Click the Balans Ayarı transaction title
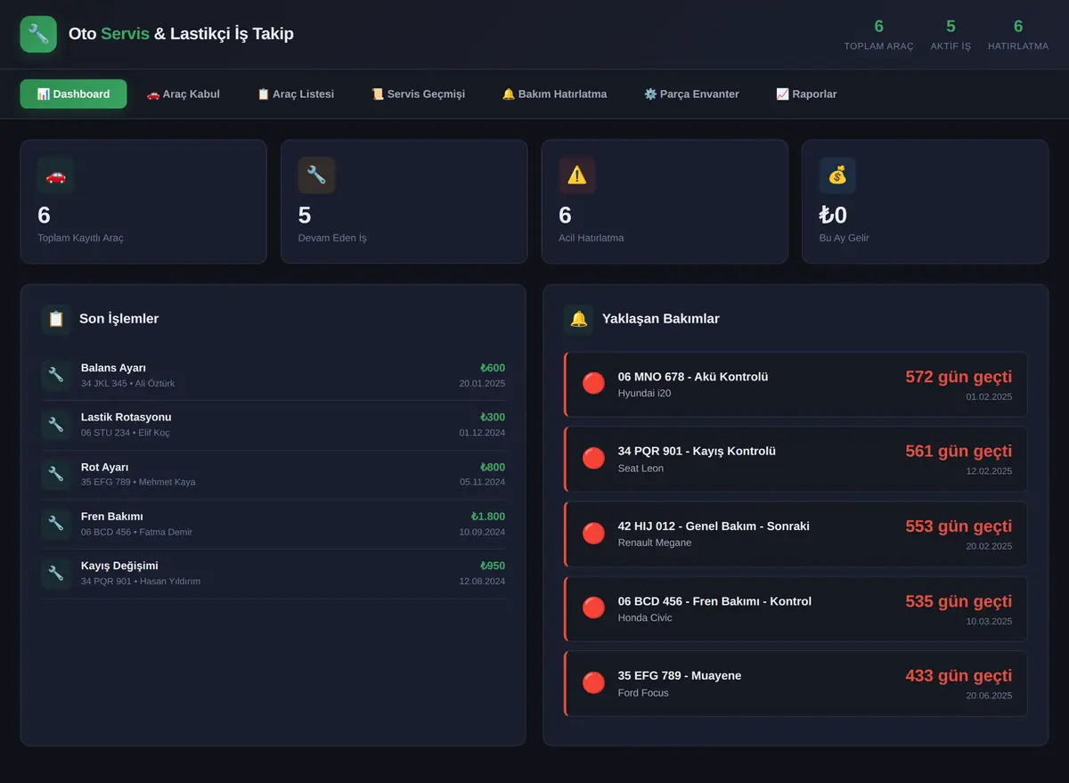 113,368
